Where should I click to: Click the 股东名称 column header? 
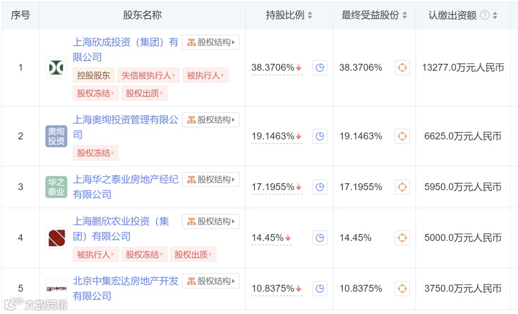[x=142, y=15]
